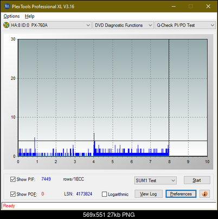This screenshot has width=218, height=219.
Task: Click the PIF spike near position 1
Action: [x=35, y=146]
